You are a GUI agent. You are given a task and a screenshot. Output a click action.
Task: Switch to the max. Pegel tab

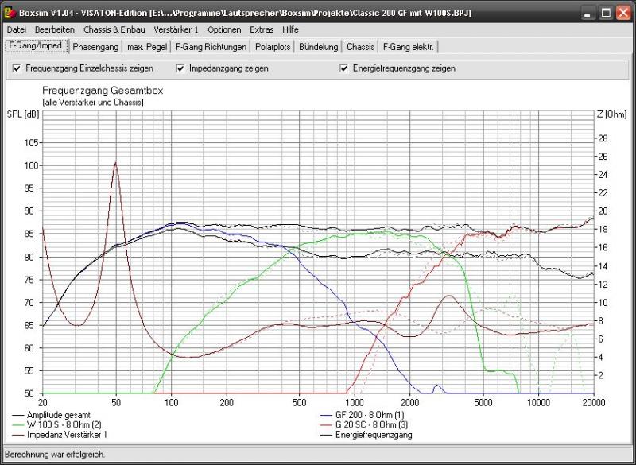click(x=147, y=47)
